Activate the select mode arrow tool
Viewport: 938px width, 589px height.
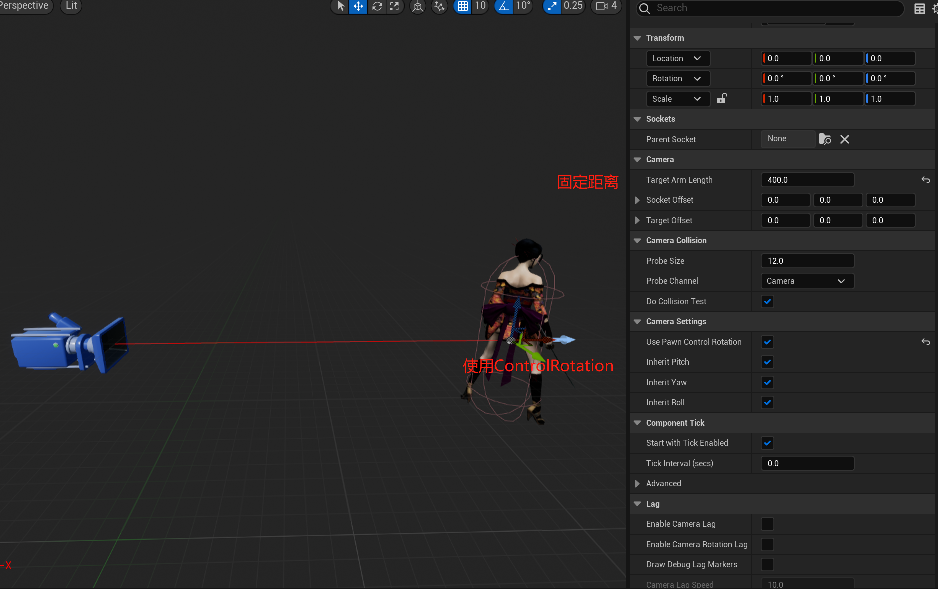point(341,6)
